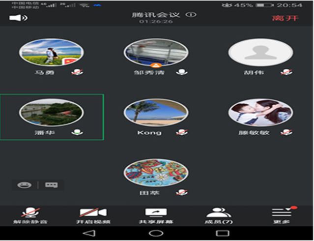This screenshot has width=314, height=241.
Task: Open the emoji reaction icon
Action: click(x=24, y=185)
